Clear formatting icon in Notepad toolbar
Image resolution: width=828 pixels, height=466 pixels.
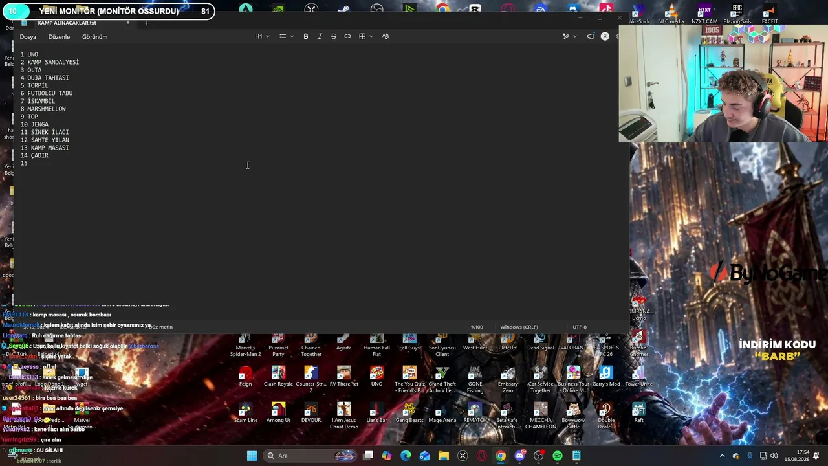(x=386, y=36)
